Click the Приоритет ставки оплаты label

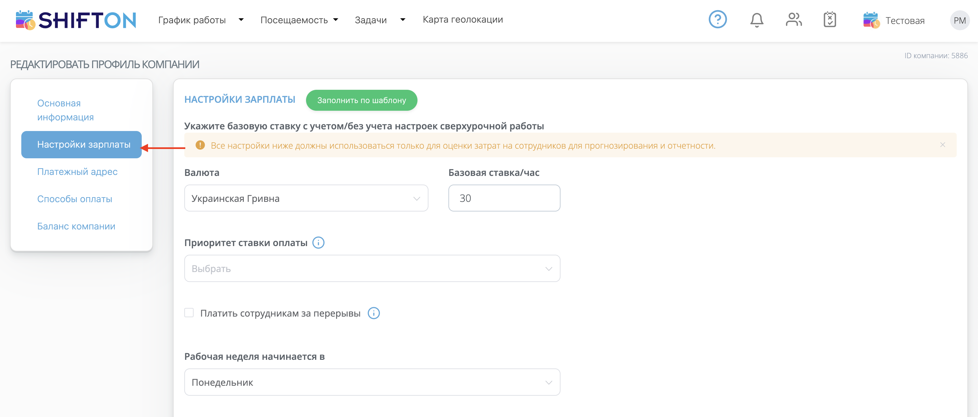point(245,243)
